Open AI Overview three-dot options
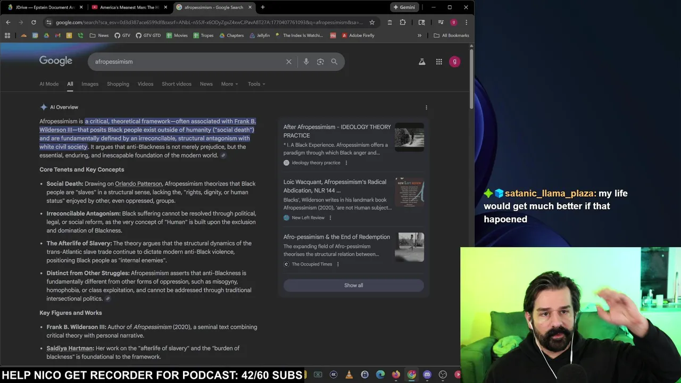681x383 pixels. (426, 107)
